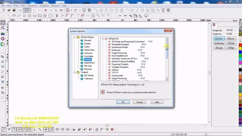Screen dimensions: 242x136
Task: Click the plus icon in second toolbar
Action: point(120,16)
